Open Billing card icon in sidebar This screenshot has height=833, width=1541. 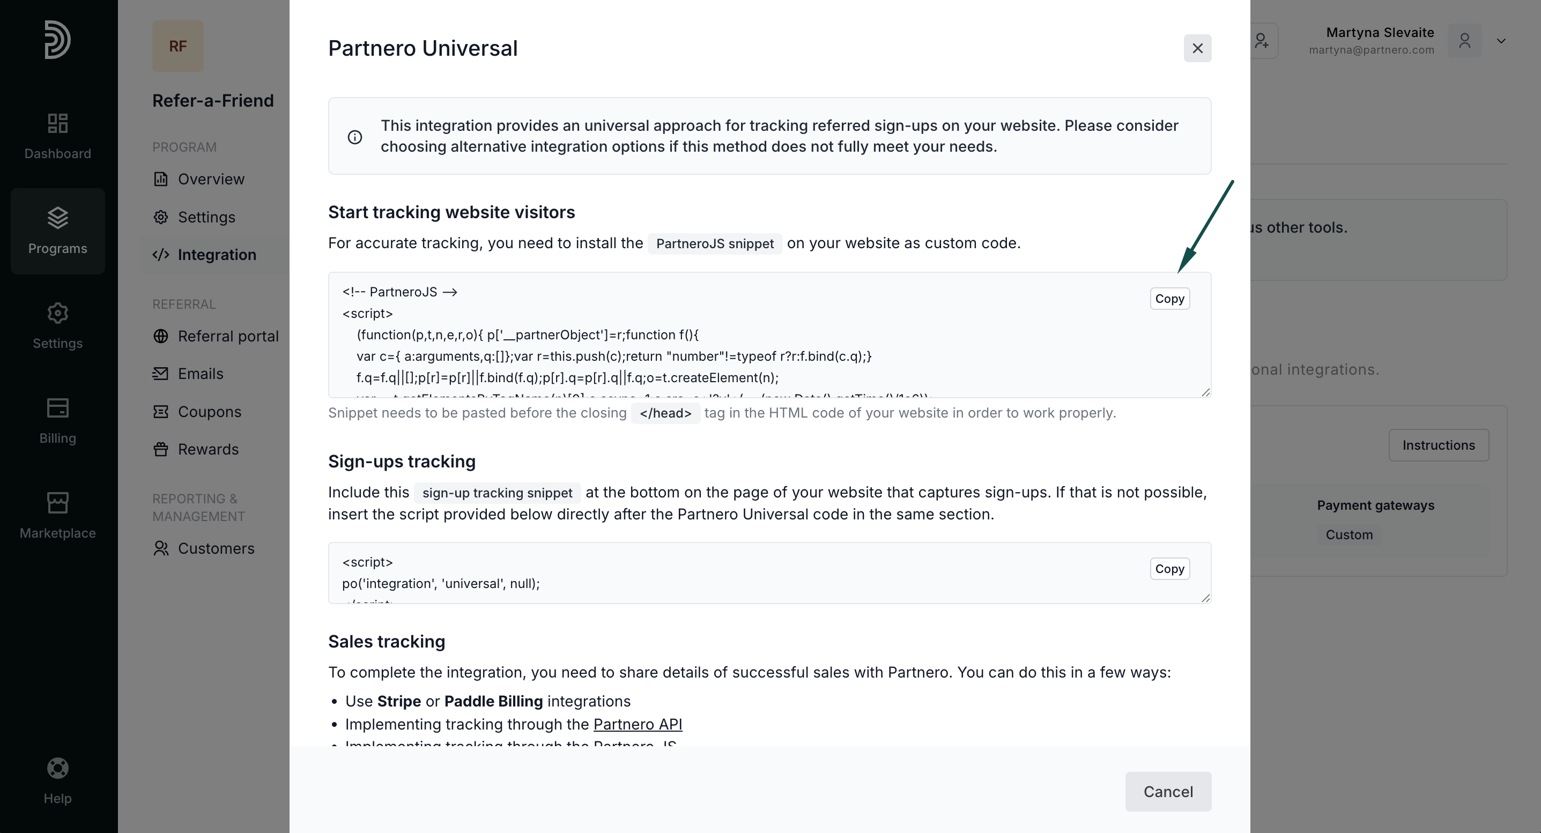(57, 408)
